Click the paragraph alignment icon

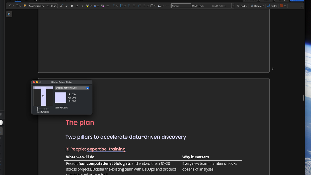pyautogui.click(x=144, y=6)
